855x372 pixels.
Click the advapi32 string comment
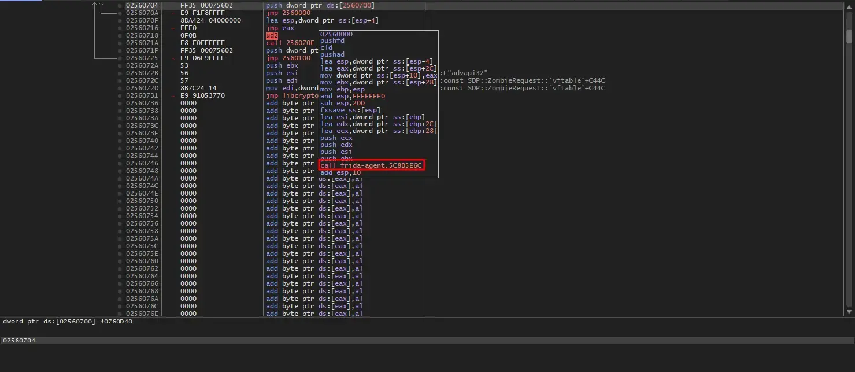464,73
